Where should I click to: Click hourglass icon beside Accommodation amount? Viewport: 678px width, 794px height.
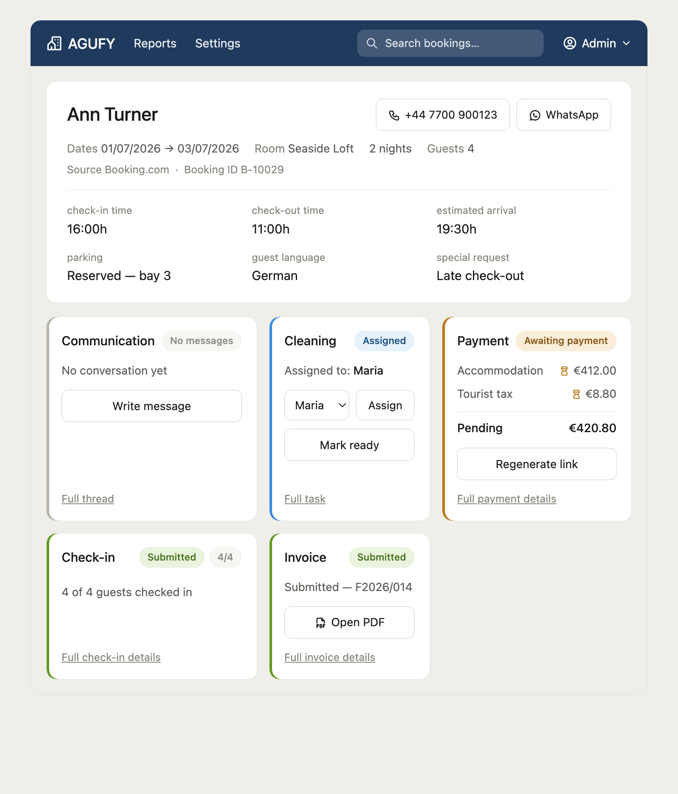(x=564, y=371)
